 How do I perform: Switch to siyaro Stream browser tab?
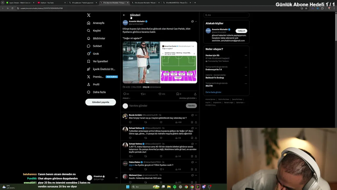pos(20,3)
